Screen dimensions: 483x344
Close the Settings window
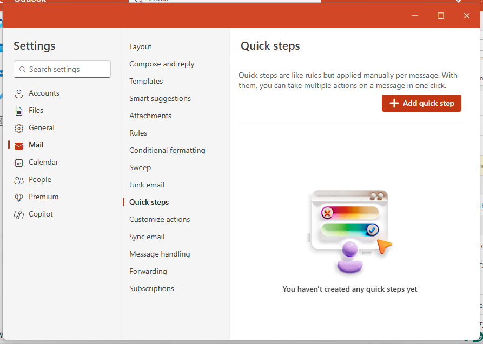coord(467,16)
